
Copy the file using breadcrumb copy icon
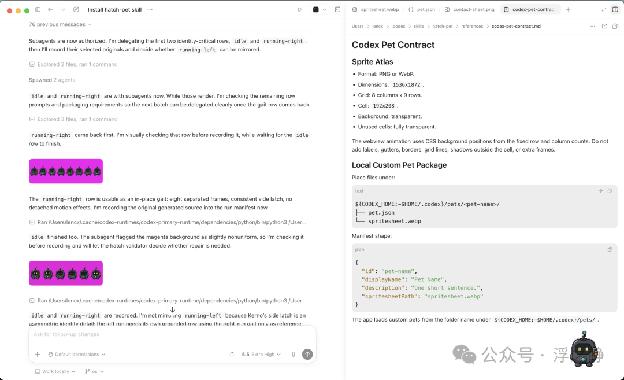point(615,26)
